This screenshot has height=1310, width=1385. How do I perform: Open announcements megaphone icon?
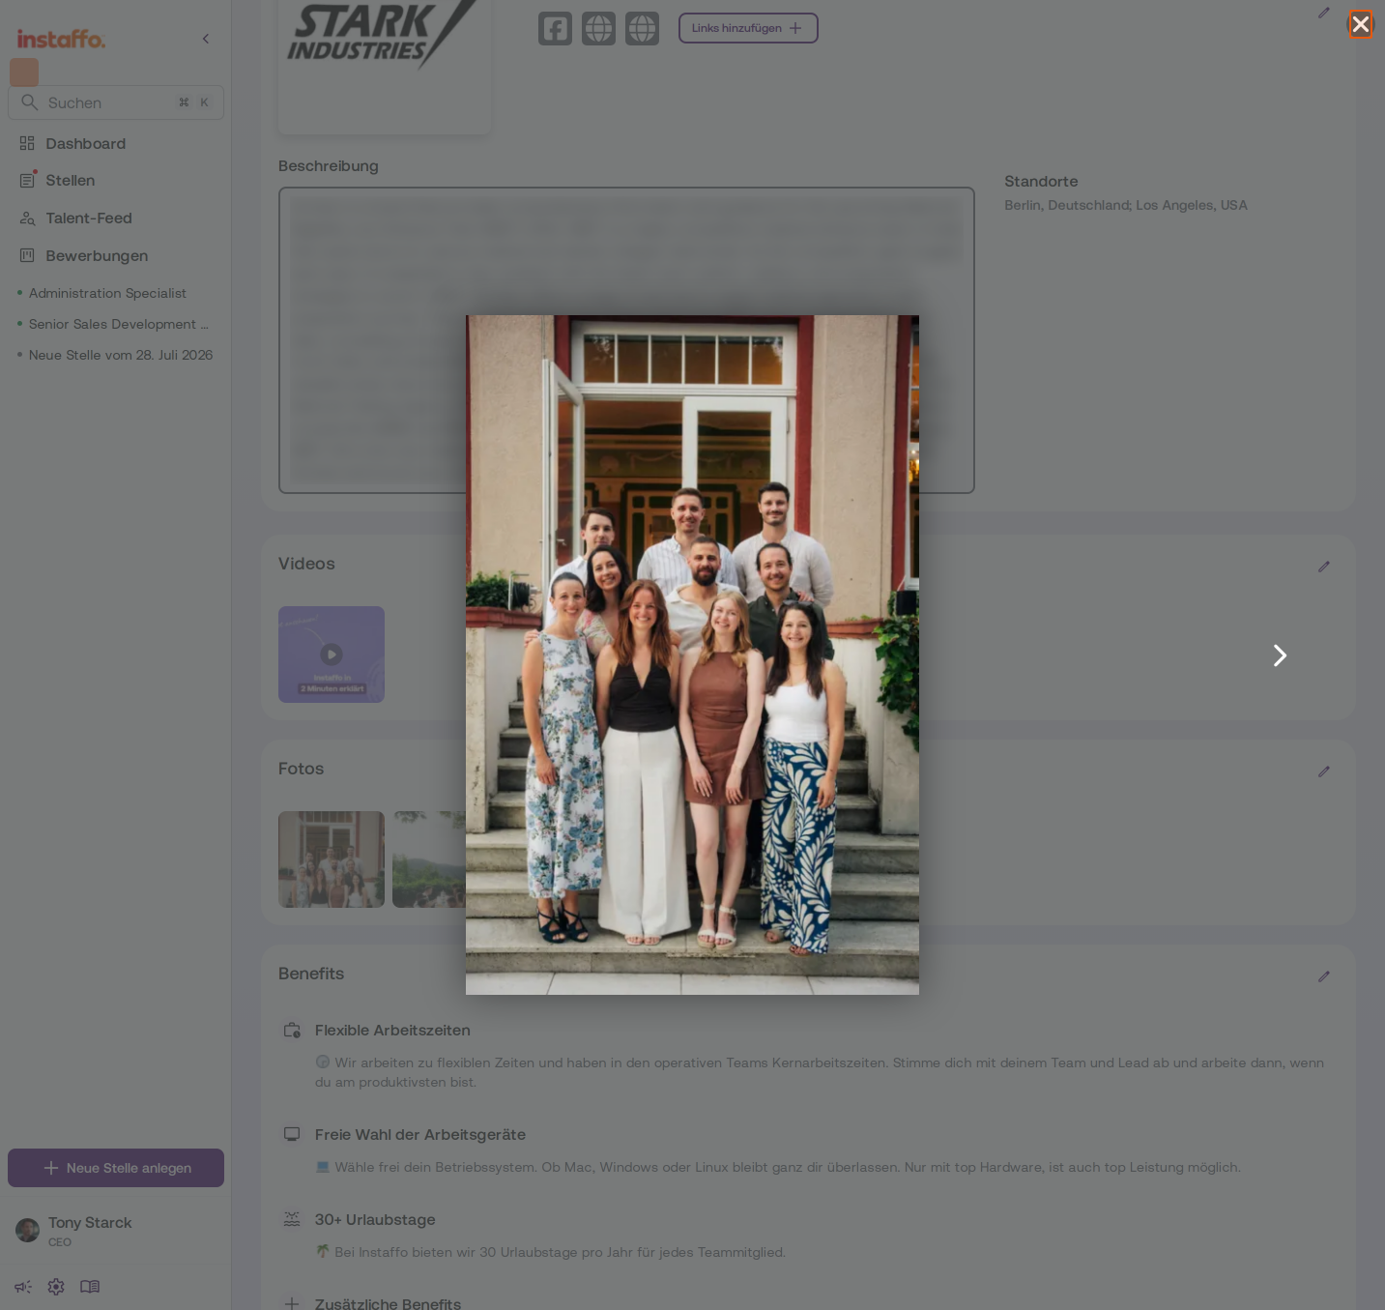[23, 1287]
